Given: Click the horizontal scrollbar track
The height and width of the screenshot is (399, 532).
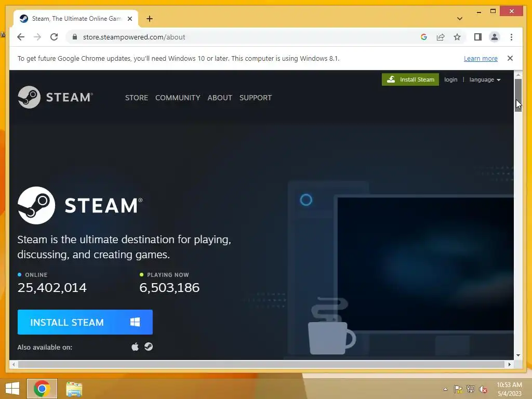Looking at the screenshot, I should (x=261, y=364).
